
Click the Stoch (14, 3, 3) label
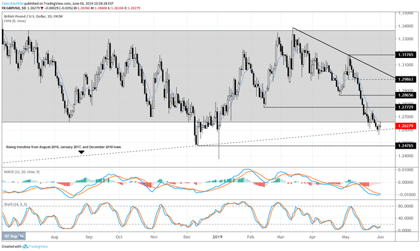tap(15, 205)
